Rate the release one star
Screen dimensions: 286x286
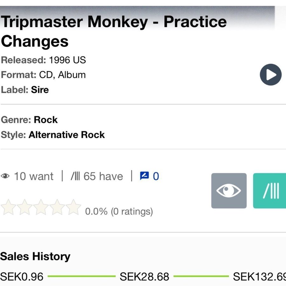pos(8,207)
